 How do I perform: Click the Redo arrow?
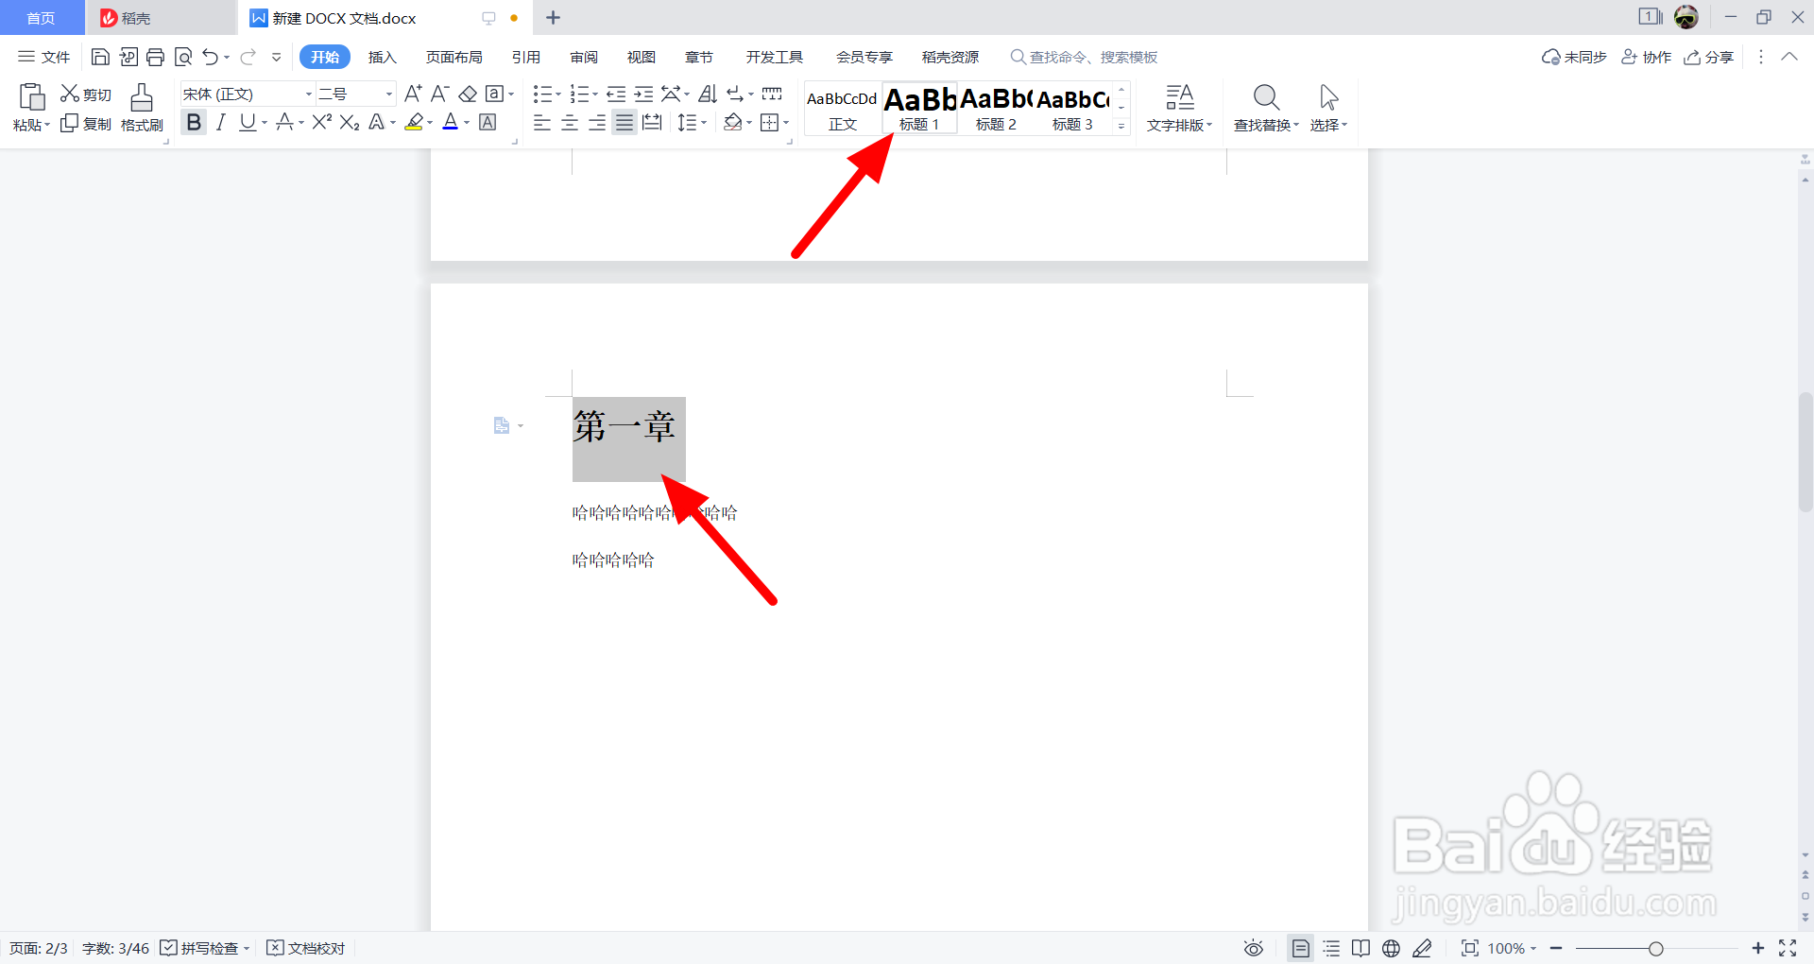(x=248, y=57)
